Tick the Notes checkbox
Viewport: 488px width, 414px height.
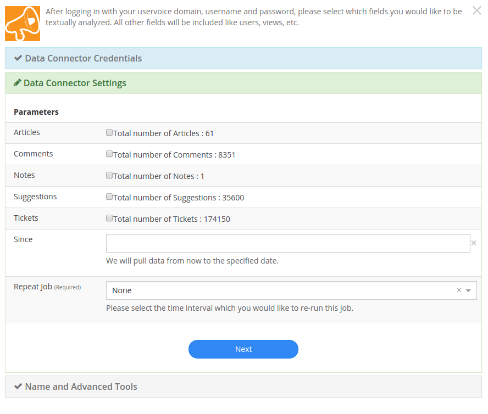tap(109, 176)
